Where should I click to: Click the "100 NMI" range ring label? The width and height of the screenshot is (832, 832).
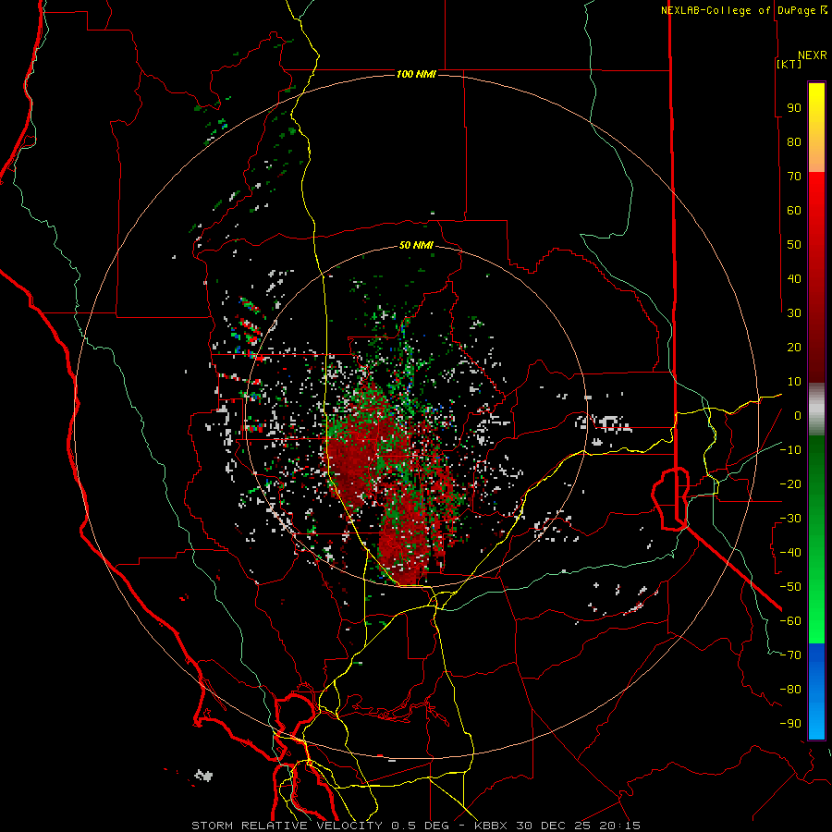click(x=416, y=74)
